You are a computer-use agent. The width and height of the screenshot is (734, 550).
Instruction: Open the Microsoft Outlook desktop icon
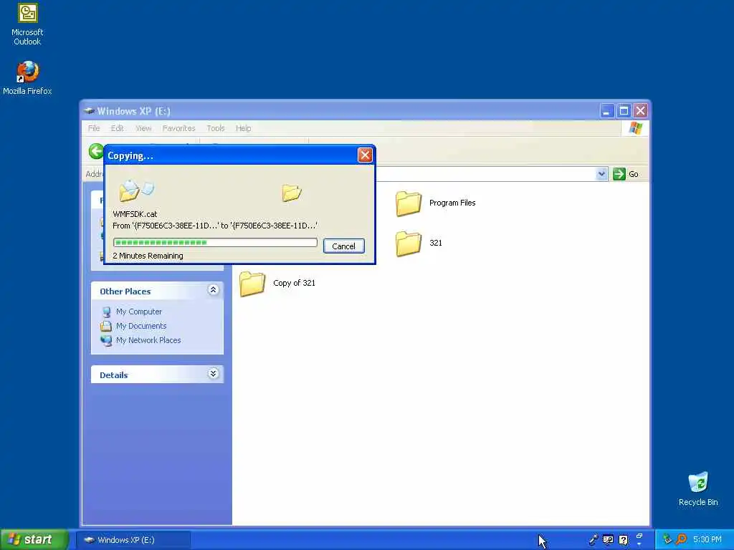[27, 25]
